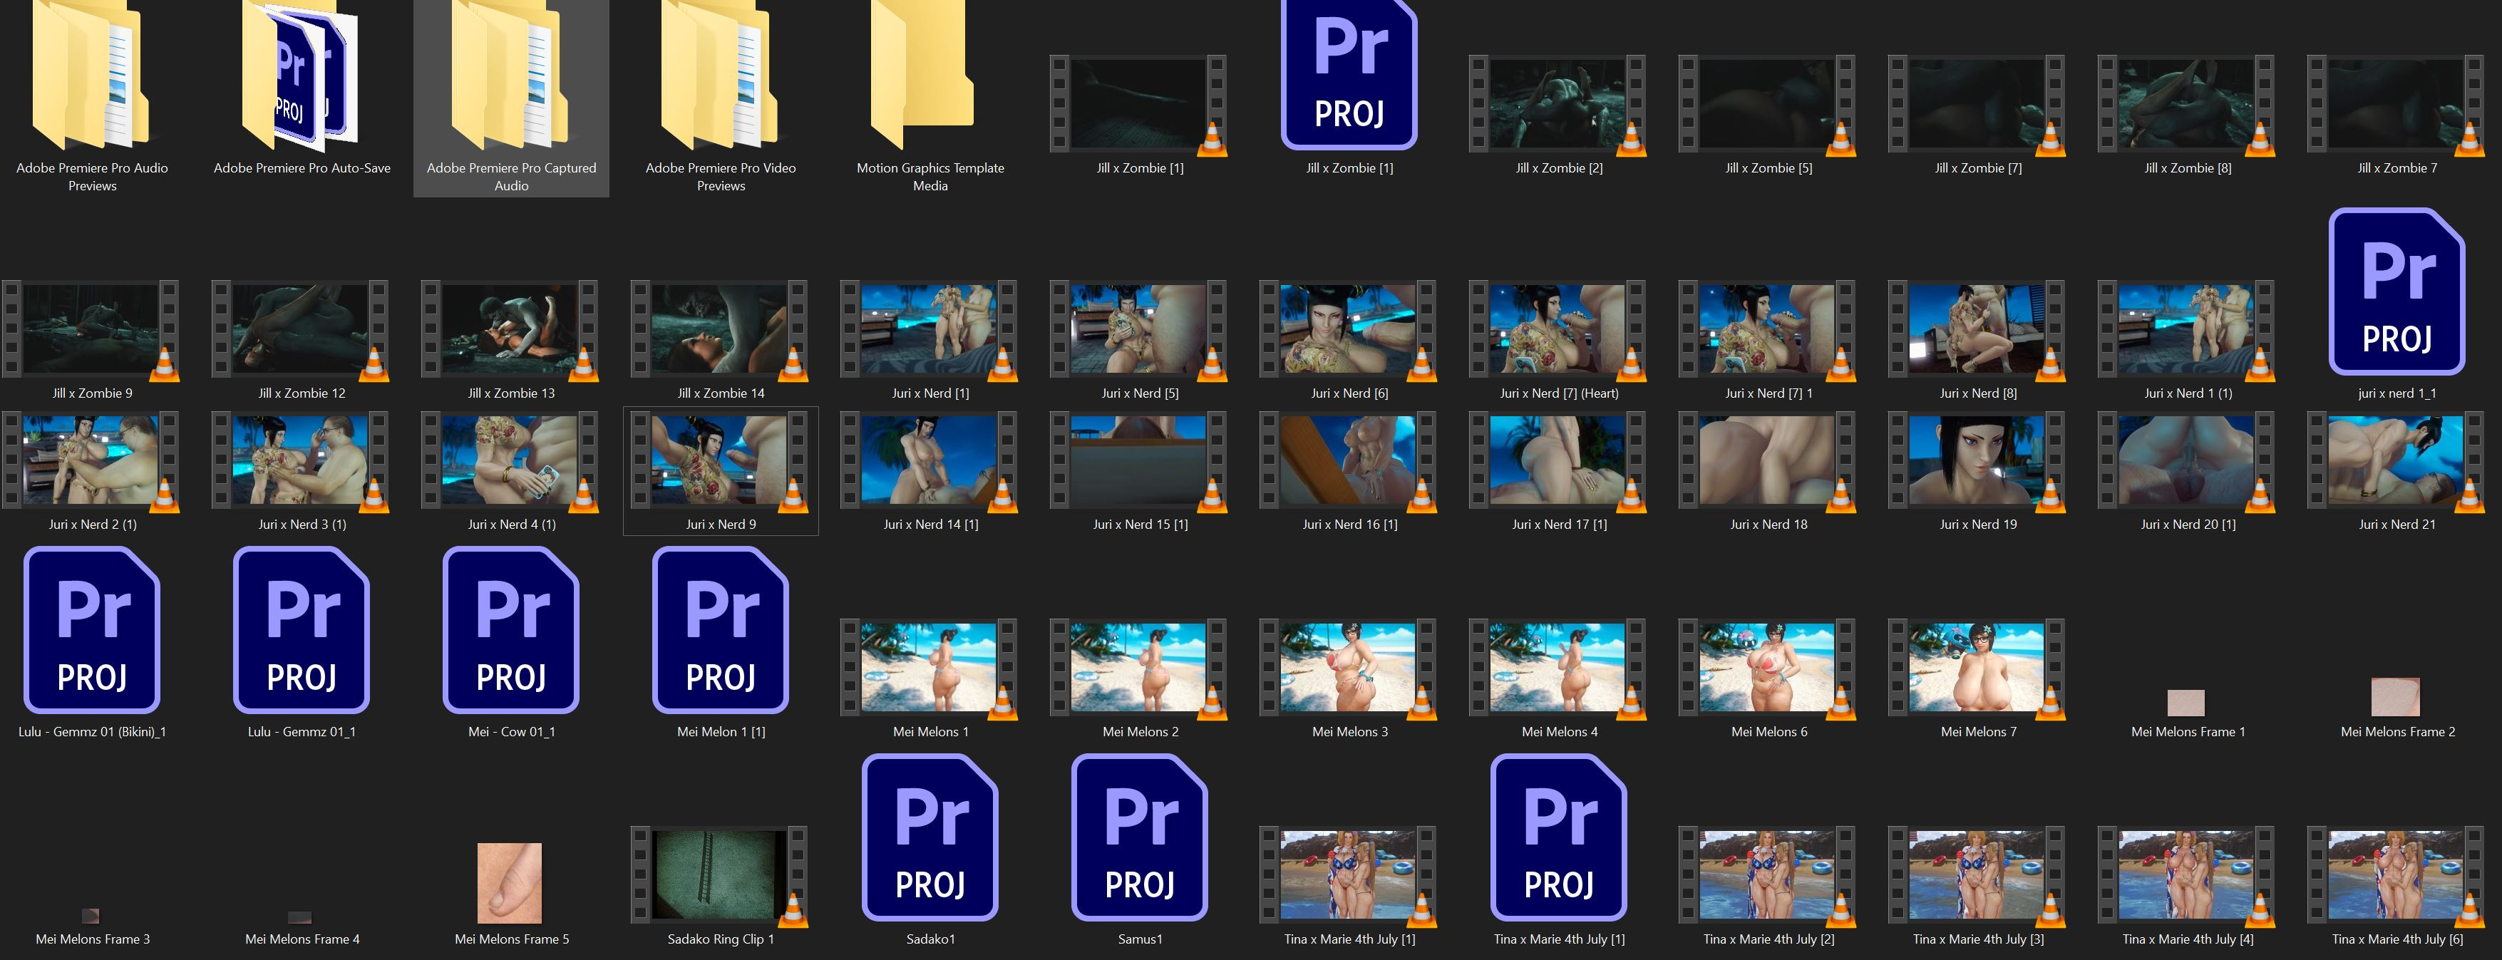Click the "Juri x Nerd [5]" label
Image resolution: width=2502 pixels, height=960 pixels.
pyautogui.click(x=1141, y=393)
